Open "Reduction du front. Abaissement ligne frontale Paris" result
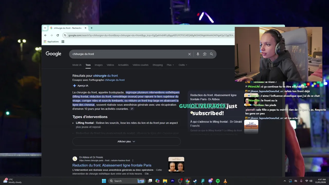Viewport: 329px width, 185px height. (x=112, y=165)
